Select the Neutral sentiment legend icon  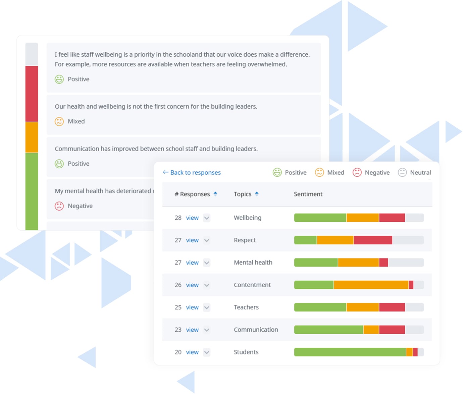coord(402,172)
